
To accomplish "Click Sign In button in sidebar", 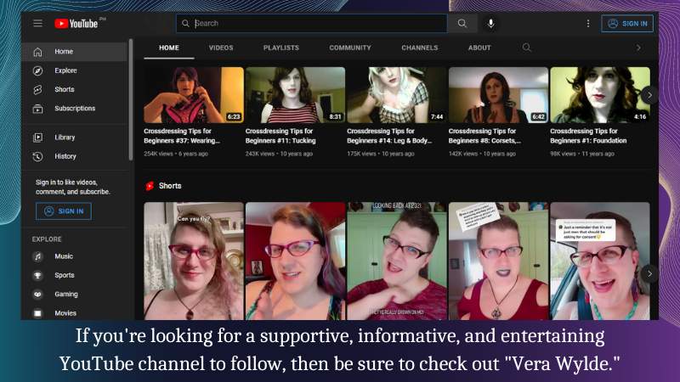I will coord(64,211).
